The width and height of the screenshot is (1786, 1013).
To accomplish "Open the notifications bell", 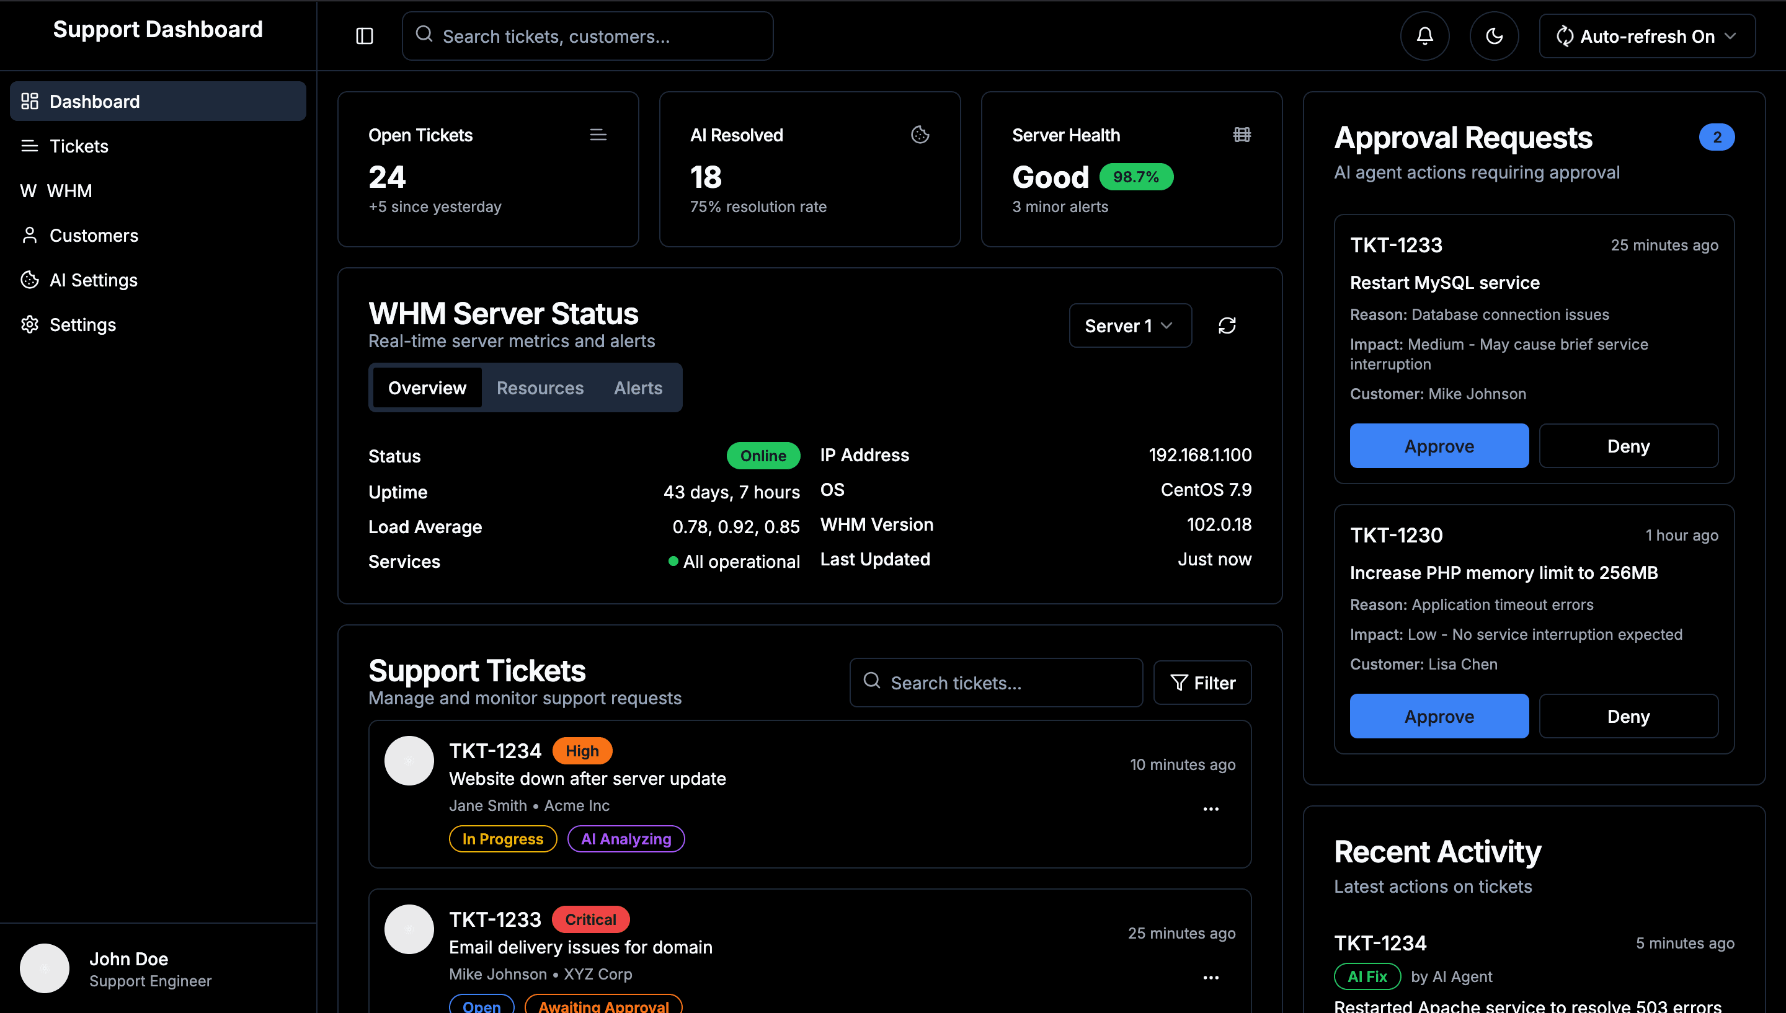I will (x=1424, y=36).
